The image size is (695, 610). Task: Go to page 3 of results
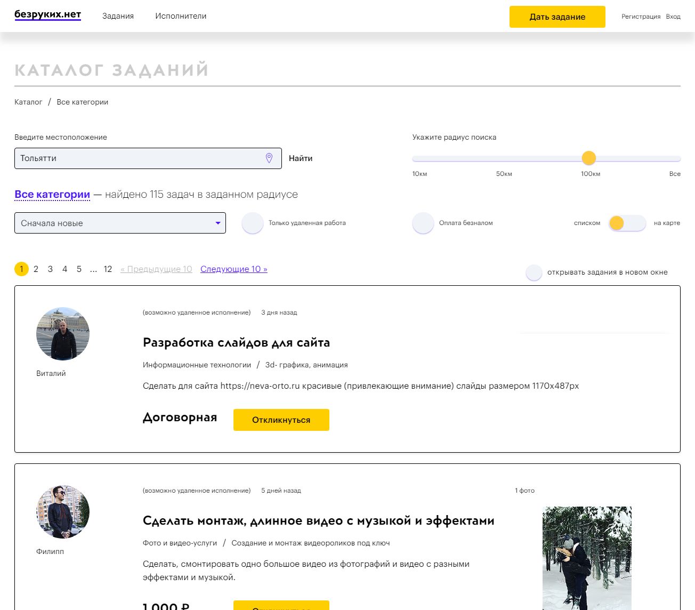50,269
